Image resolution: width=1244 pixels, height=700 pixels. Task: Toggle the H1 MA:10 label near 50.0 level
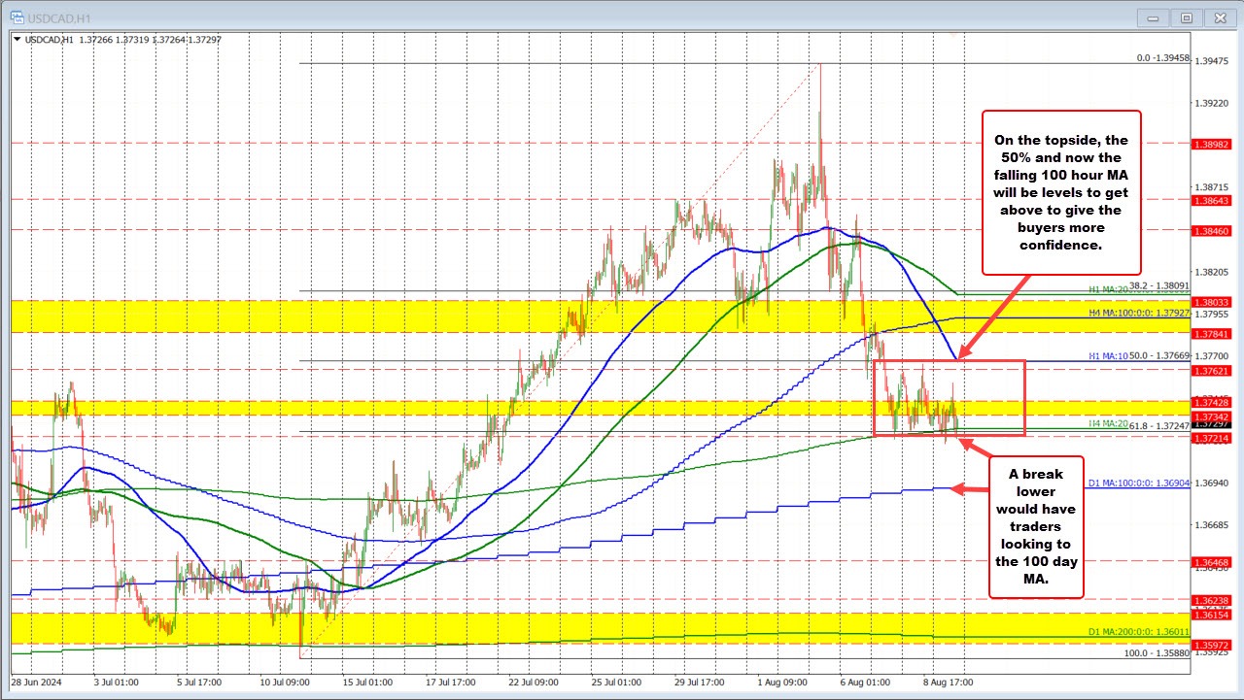pos(1110,357)
